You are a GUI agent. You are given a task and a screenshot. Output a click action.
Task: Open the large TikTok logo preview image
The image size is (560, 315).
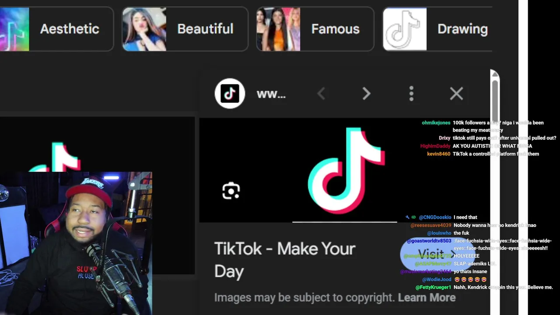(345, 170)
